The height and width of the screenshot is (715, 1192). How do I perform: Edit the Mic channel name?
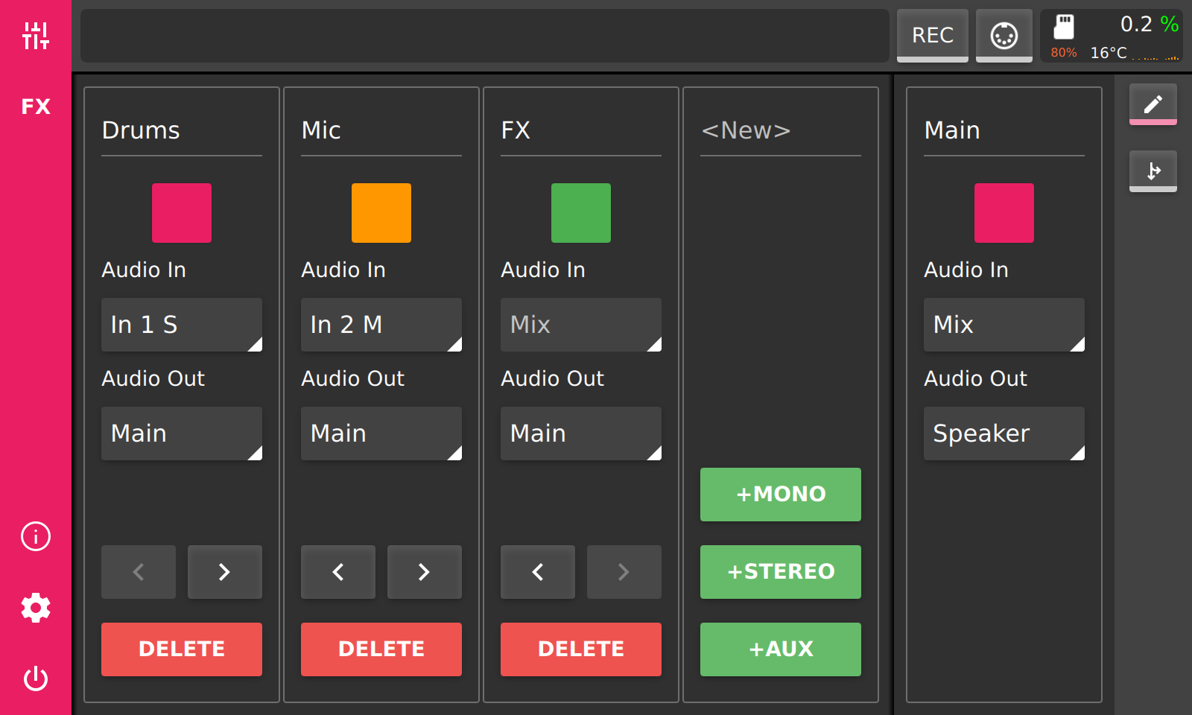(x=381, y=130)
